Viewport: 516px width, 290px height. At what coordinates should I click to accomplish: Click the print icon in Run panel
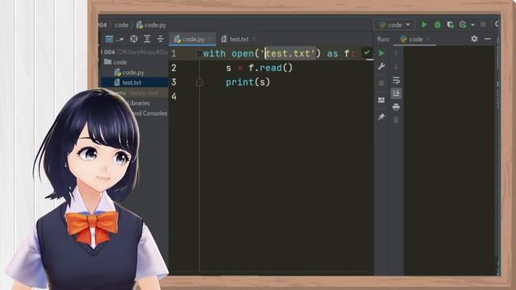pyautogui.click(x=396, y=106)
